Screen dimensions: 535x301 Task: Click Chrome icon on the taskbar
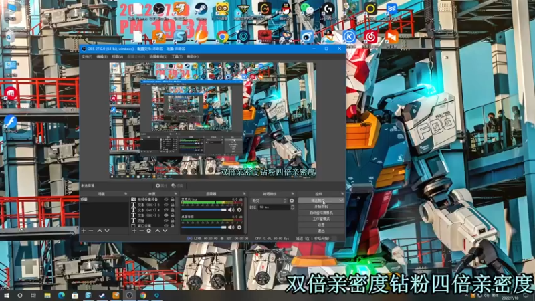click(143, 296)
